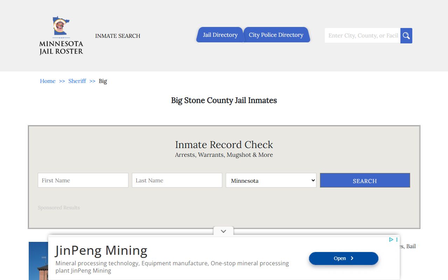Viewport: 448px width, 280px height.
Task: Focus the First Name field
Action: [x=83, y=180]
